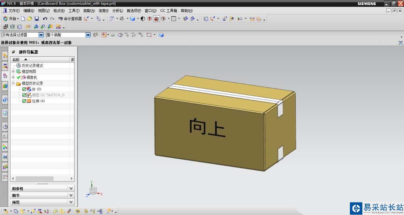Toggle the 体 (0) feature checkbox
404x215 pixels.
click(x=24, y=89)
